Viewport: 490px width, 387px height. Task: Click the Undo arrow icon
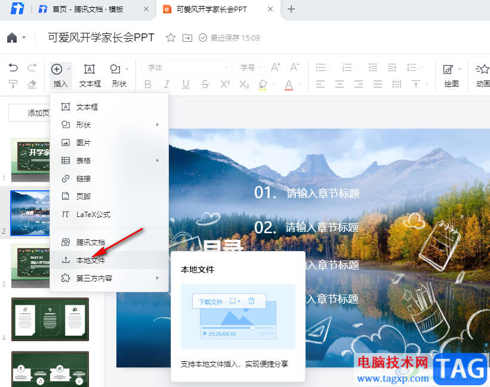click(x=13, y=67)
